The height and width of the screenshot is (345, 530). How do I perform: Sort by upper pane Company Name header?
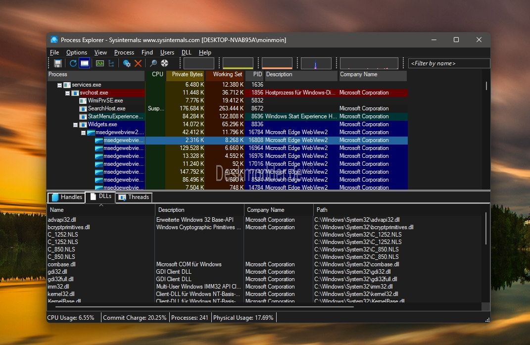pyautogui.click(x=373, y=74)
